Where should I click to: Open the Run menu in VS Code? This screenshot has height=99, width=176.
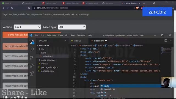click(x=73, y=35)
